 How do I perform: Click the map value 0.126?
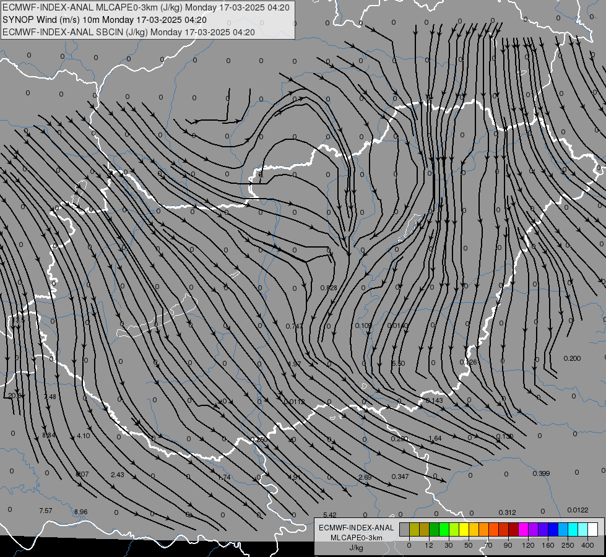(469, 362)
